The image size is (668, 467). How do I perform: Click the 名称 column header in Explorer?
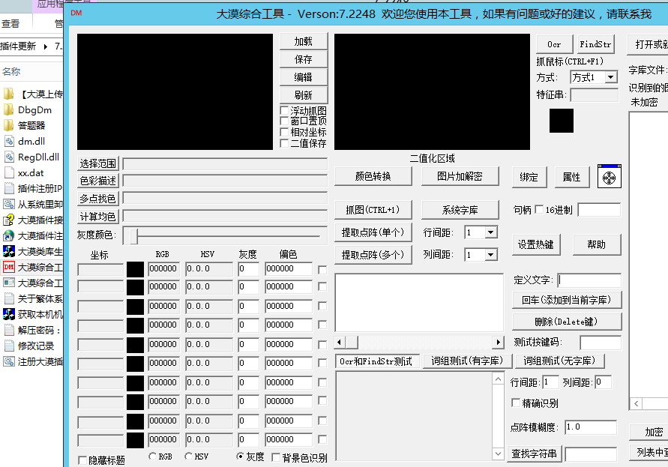[11, 71]
